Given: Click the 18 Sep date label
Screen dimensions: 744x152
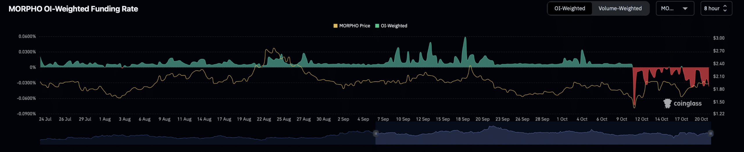Looking at the screenshot, I should pos(462,119).
